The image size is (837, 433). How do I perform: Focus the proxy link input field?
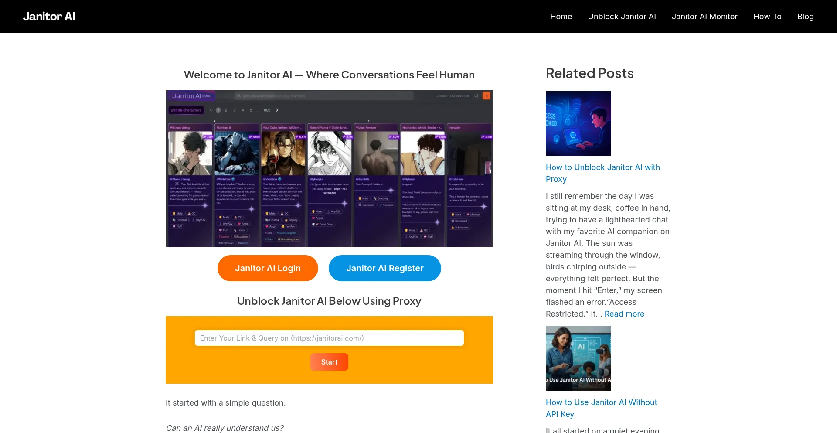pos(329,338)
